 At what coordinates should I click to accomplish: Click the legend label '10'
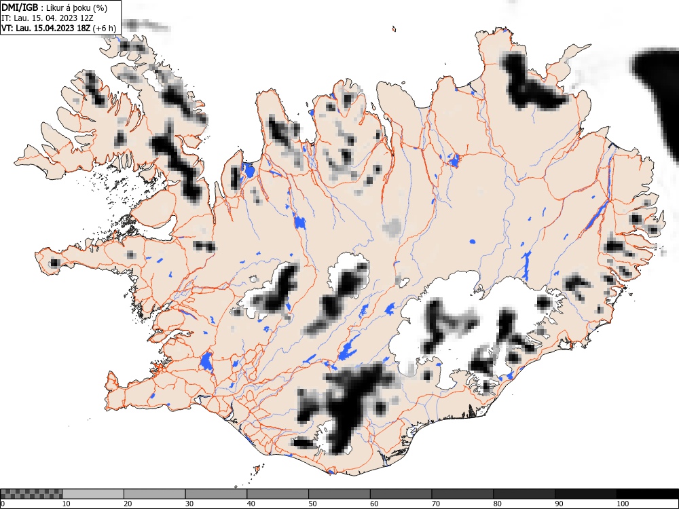pos(67,504)
